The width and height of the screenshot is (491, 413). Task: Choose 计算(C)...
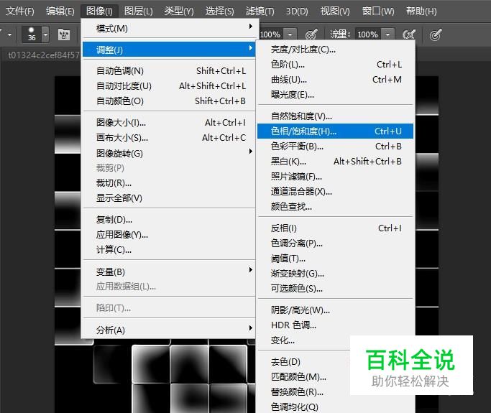pyautogui.click(x=169, y=249)
